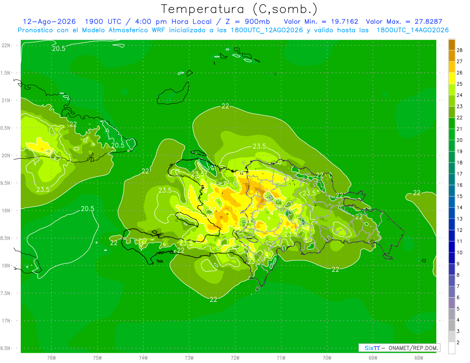Click the "17N" latitude axis label
The image size is (470, 363).
tap(7, 321)
